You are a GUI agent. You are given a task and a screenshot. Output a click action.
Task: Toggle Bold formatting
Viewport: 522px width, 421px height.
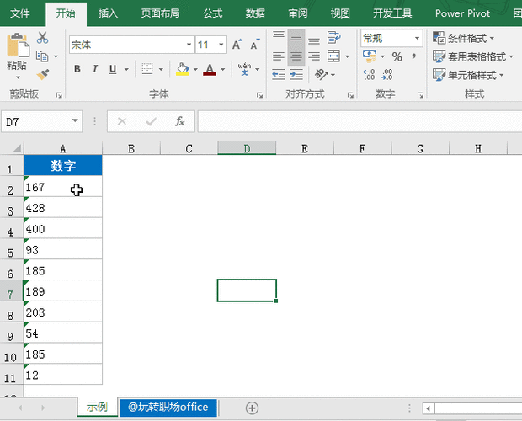coord(77,69)
